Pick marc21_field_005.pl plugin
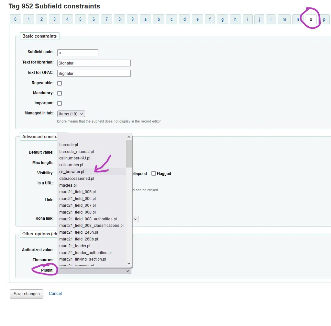 [x=92, y=192]
